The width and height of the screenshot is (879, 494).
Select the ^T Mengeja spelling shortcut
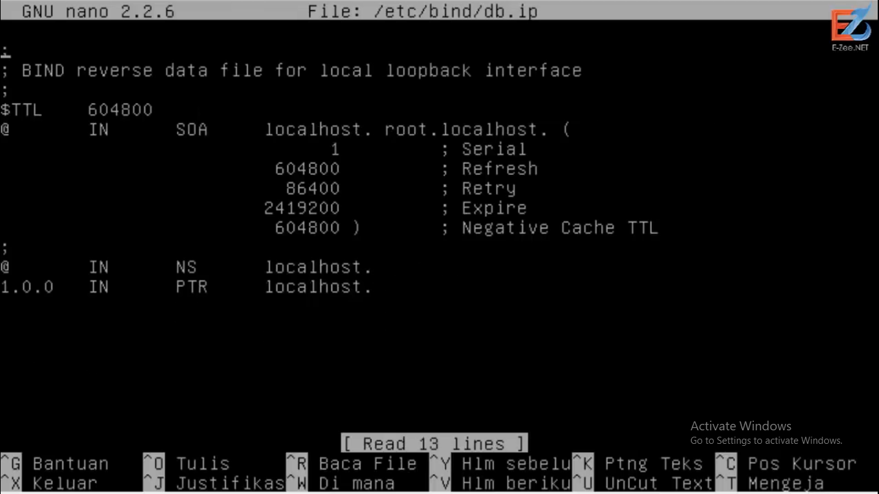(x=770, y=483)
